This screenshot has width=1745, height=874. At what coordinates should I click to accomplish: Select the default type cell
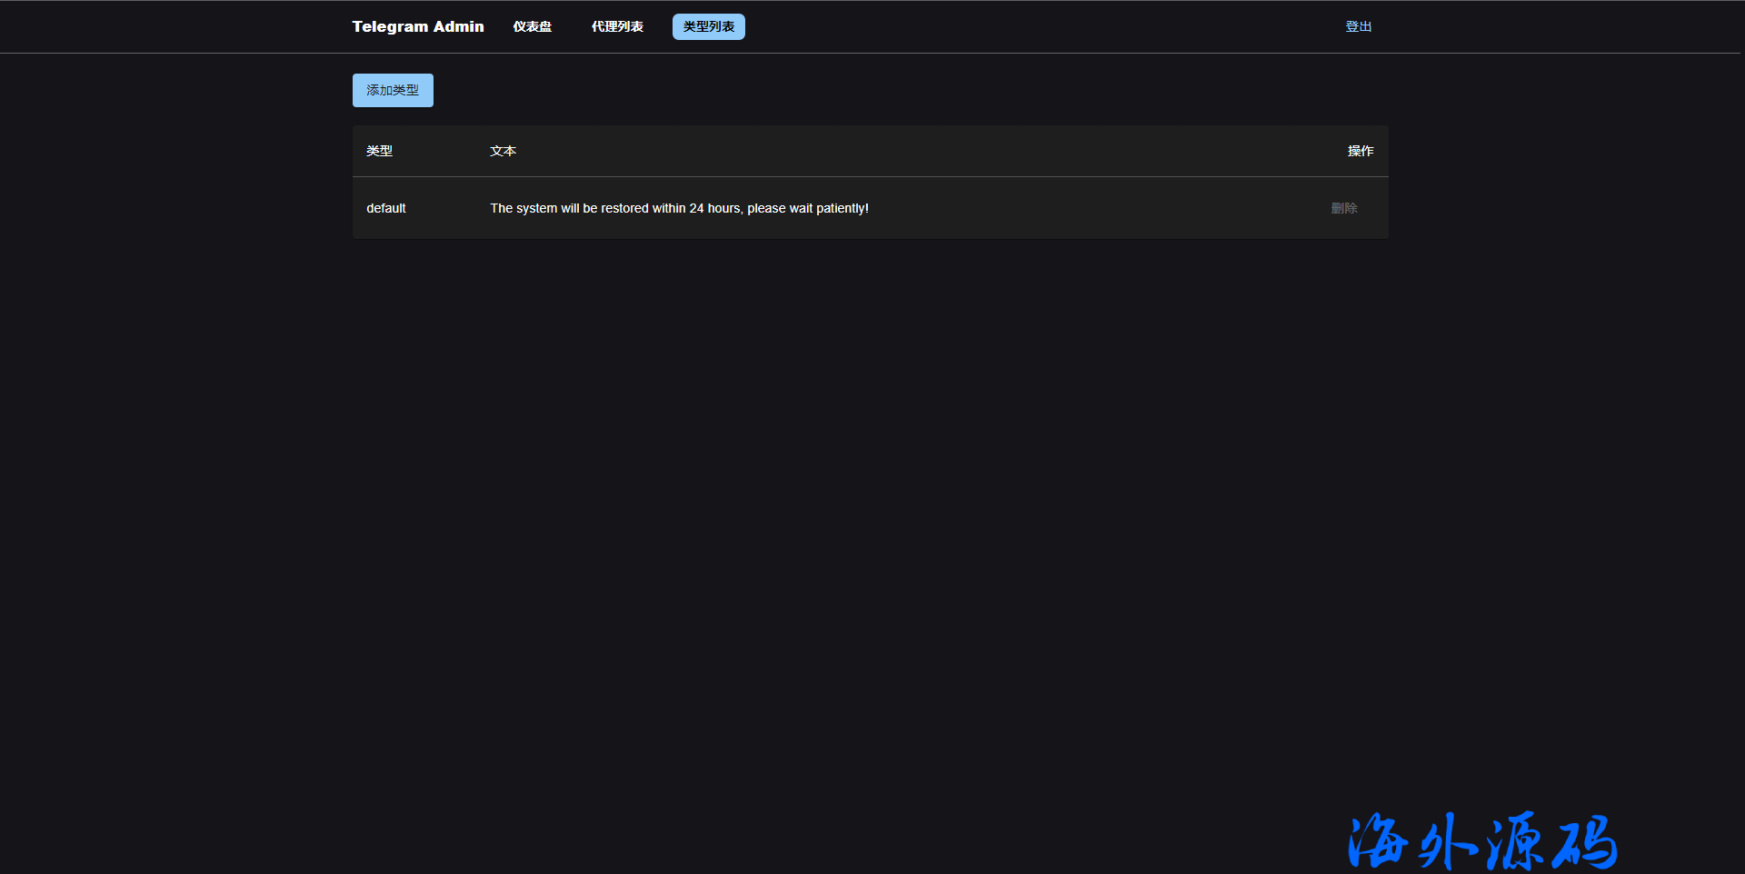click(x=386, y=208)
